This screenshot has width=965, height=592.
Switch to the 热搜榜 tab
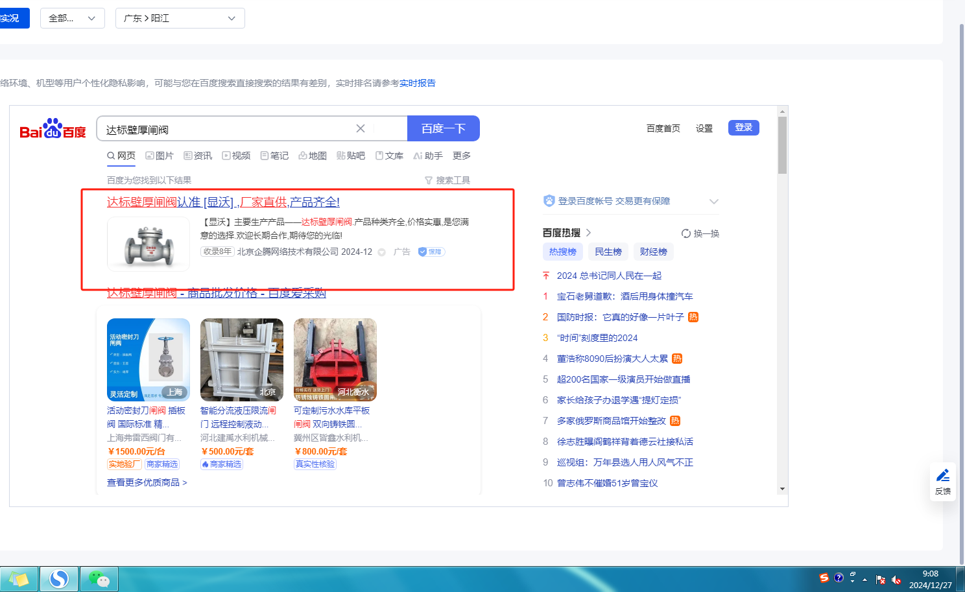563,252
